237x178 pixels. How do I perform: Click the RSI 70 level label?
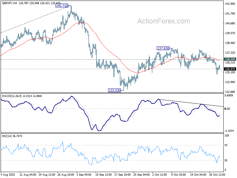tap(226, 145)
